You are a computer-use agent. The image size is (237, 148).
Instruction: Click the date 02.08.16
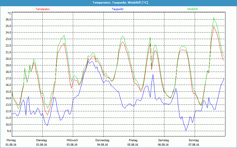[x=41, y=145]
